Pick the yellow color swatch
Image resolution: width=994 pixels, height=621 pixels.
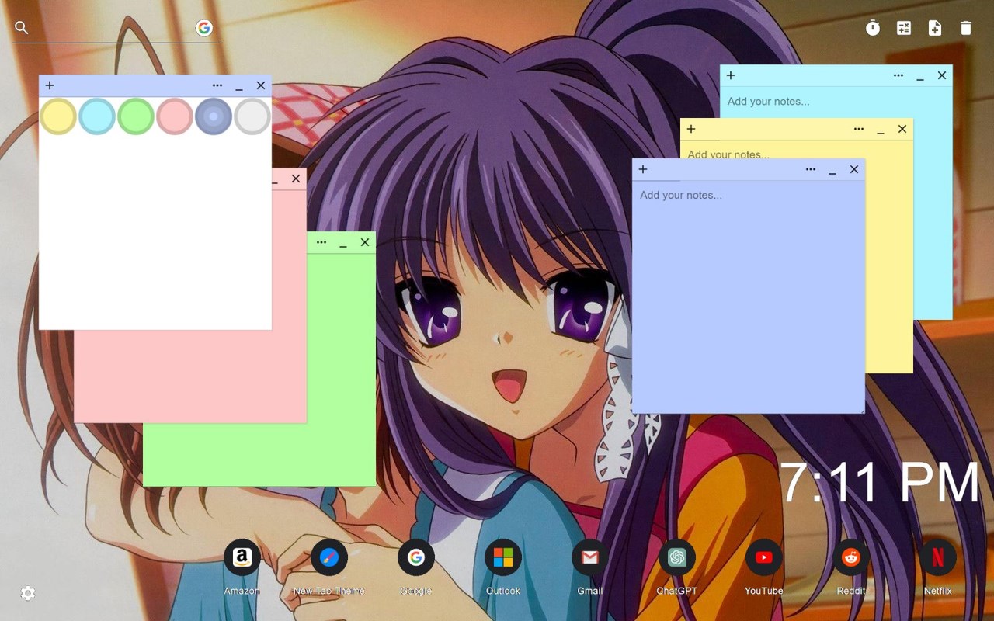[x=58, y=116]
